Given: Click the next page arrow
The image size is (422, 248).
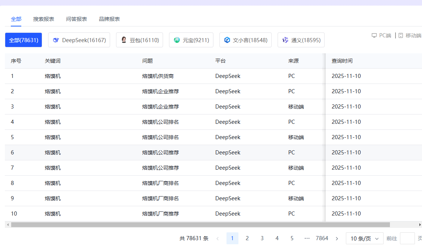Looking at the screenshot, I should pos(337,238).
